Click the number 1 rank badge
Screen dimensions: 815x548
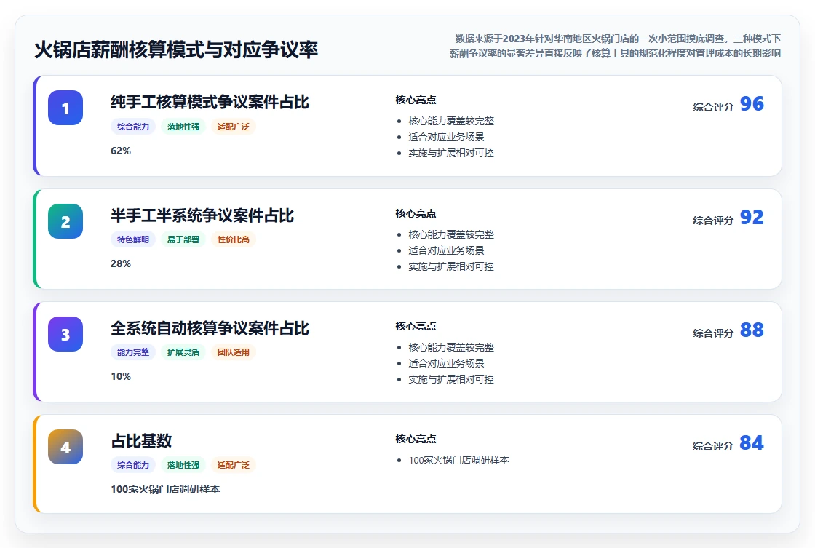coord(65,108)
